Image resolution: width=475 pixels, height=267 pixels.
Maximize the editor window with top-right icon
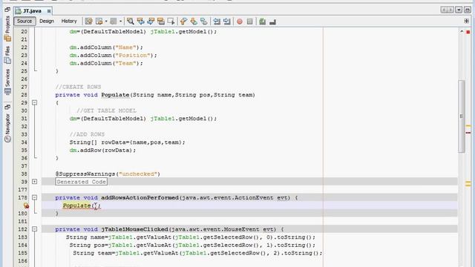[x=468, y=10]
